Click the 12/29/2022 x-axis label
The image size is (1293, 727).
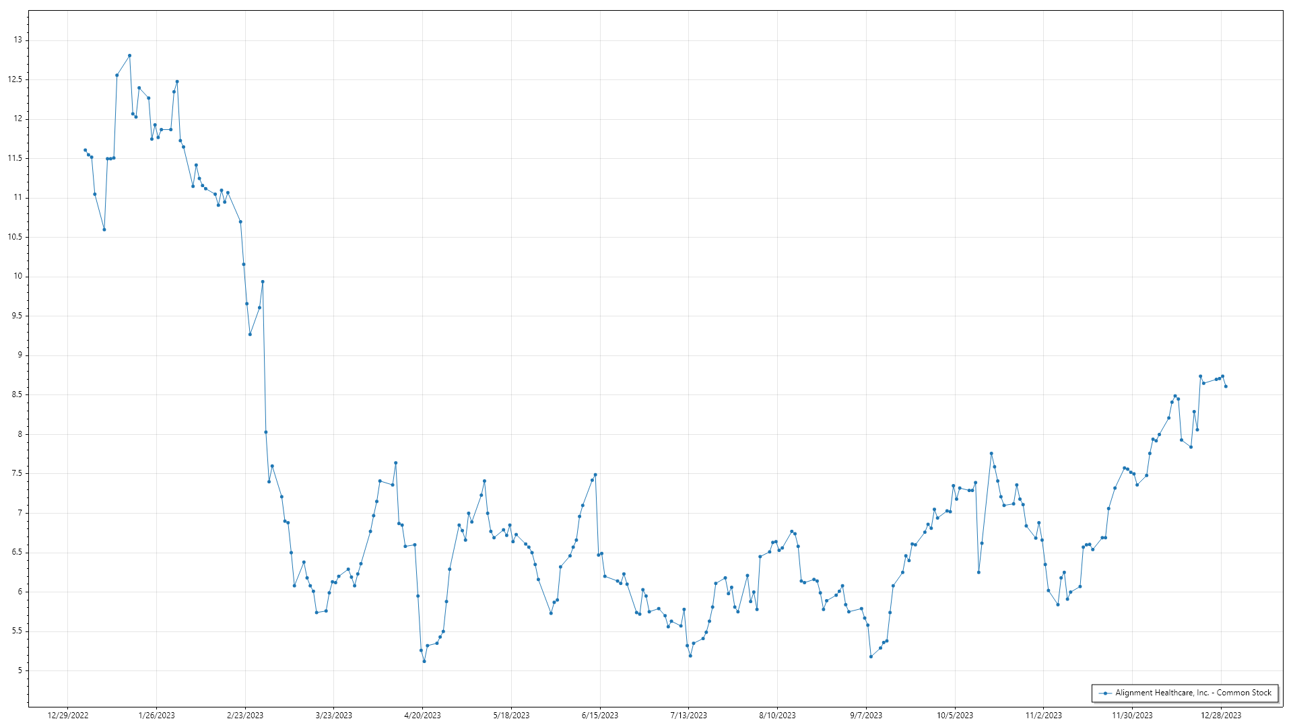click(68, 716)
